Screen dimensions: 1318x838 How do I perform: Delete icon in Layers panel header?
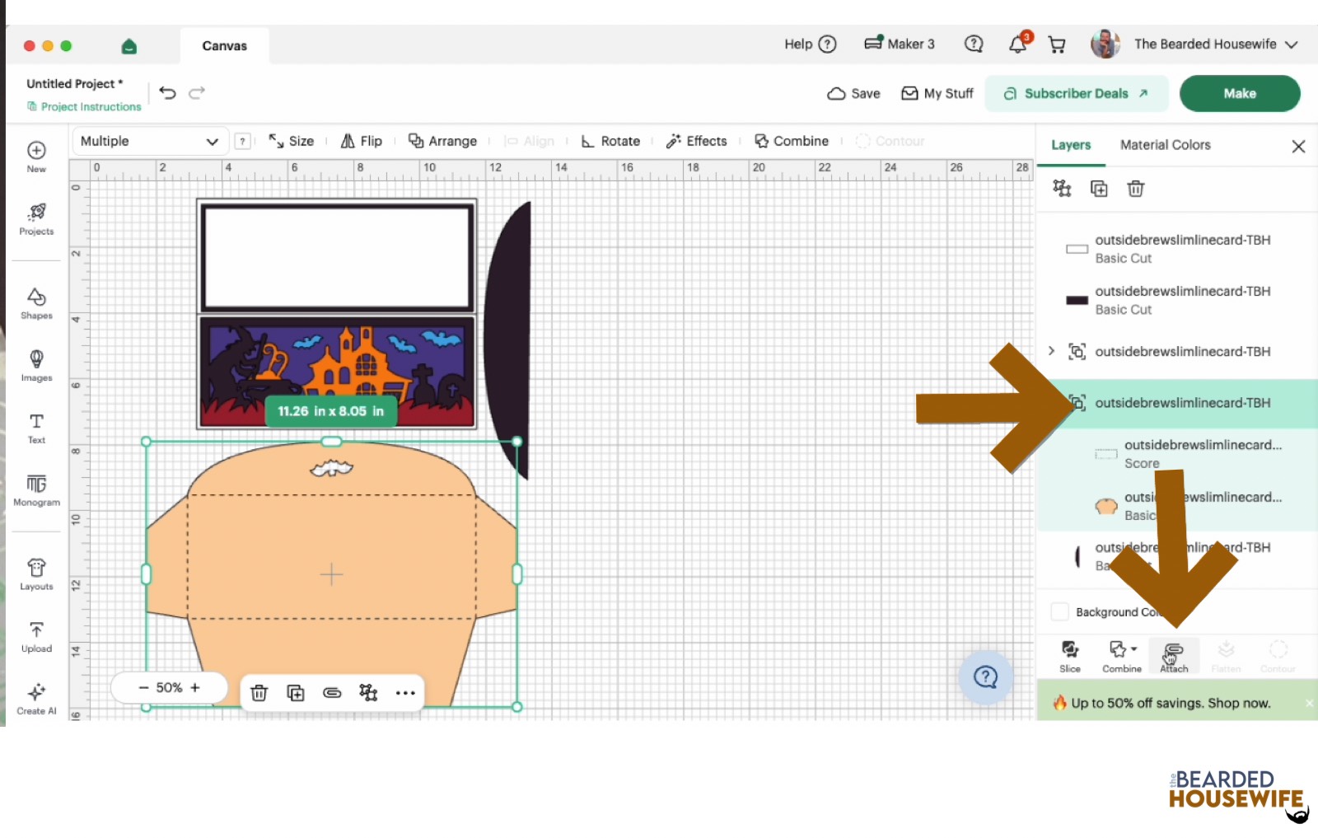point(1136,189)
